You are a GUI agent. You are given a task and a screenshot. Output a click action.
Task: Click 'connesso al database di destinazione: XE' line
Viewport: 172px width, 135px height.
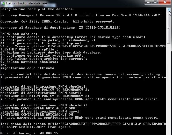click(x=60, y=28)
